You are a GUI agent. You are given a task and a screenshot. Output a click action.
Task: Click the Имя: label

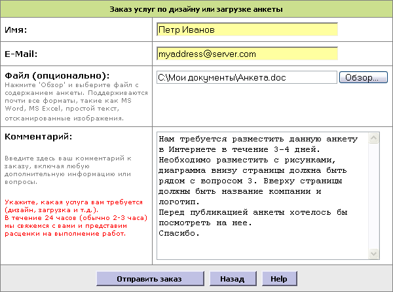[16, 30]
